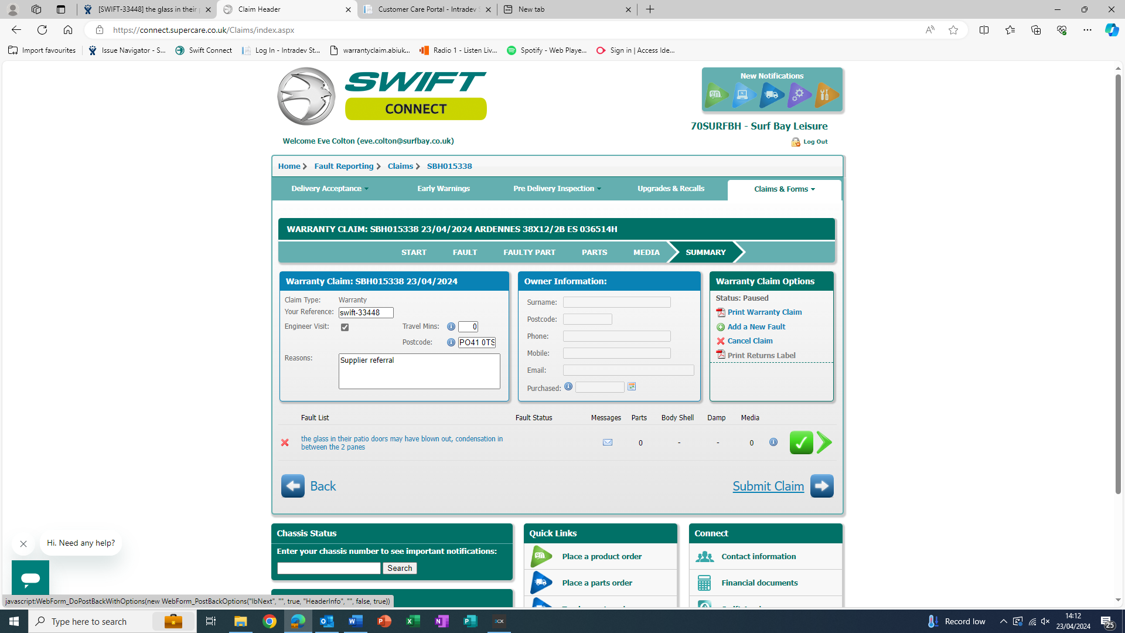Click the blue Submit Claim arrow icon
1125x633 pixels.
(x=821, y=486)
